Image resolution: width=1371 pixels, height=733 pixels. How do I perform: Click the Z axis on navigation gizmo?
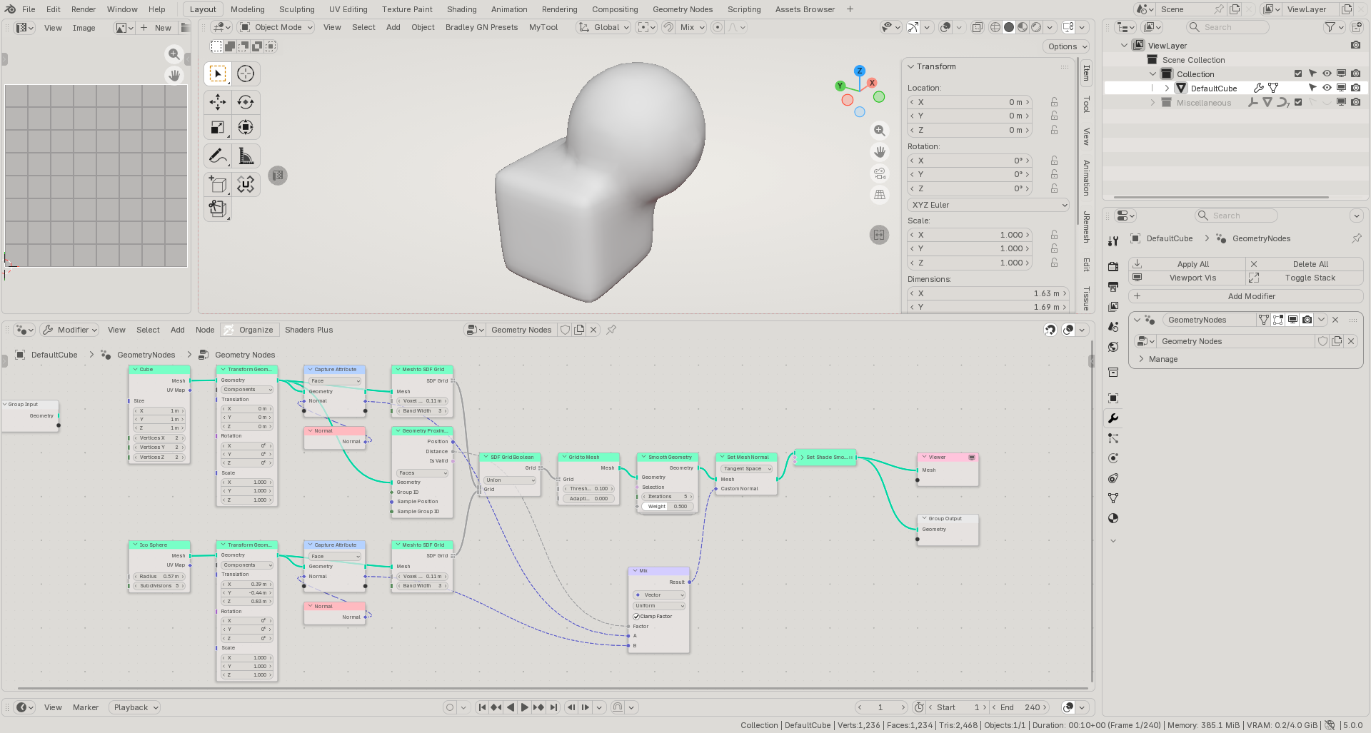click(860, 71)
